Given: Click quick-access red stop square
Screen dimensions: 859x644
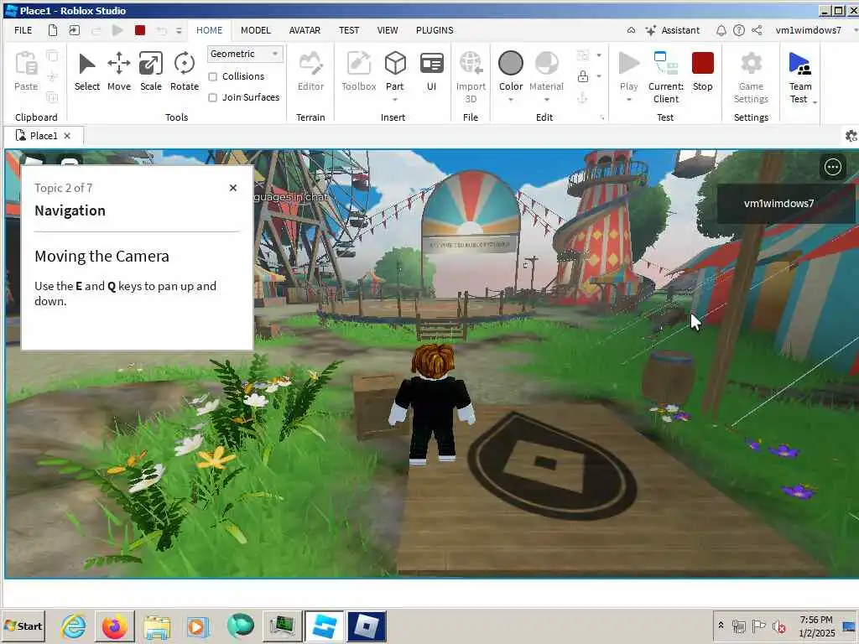Looking at the screenshot, I should (x=140, y=30).
